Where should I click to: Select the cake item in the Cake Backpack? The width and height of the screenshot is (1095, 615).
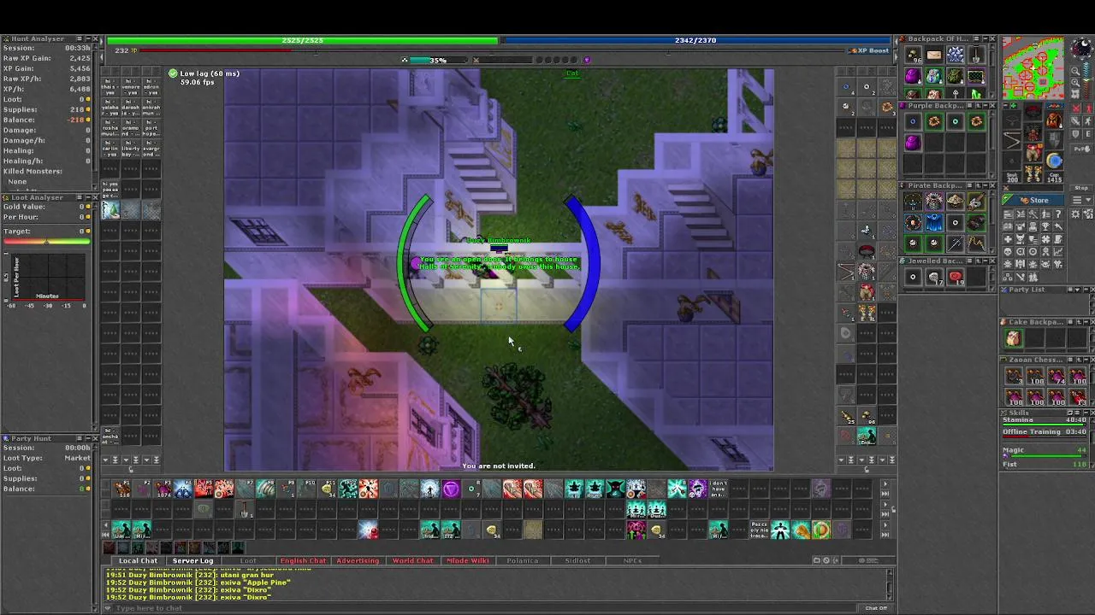pos(1013,338)
